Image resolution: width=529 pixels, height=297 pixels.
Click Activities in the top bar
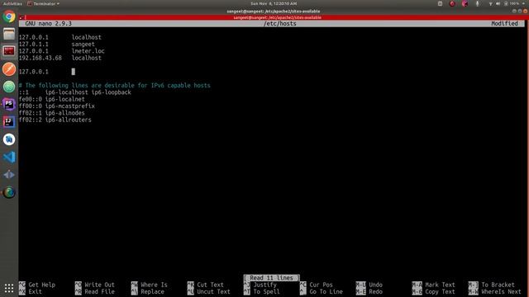pyautogui.click(x=12, y=3)
